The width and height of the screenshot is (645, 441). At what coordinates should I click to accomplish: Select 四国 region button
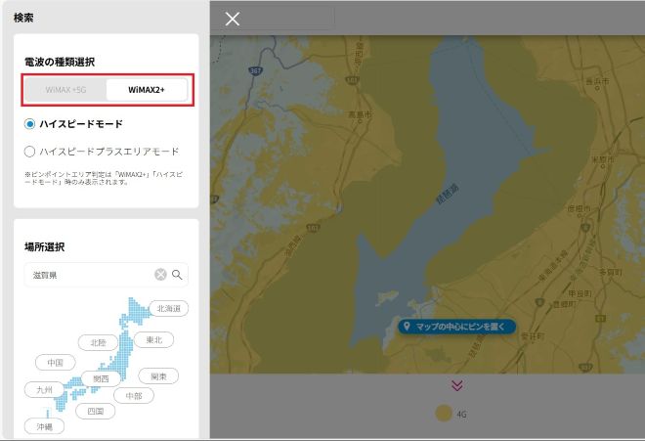(96, 411)
